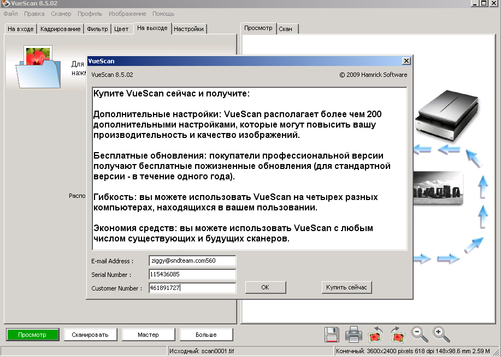Open the Настройки tab
Viewport: 501px width, 357px height.
point(189,29)
